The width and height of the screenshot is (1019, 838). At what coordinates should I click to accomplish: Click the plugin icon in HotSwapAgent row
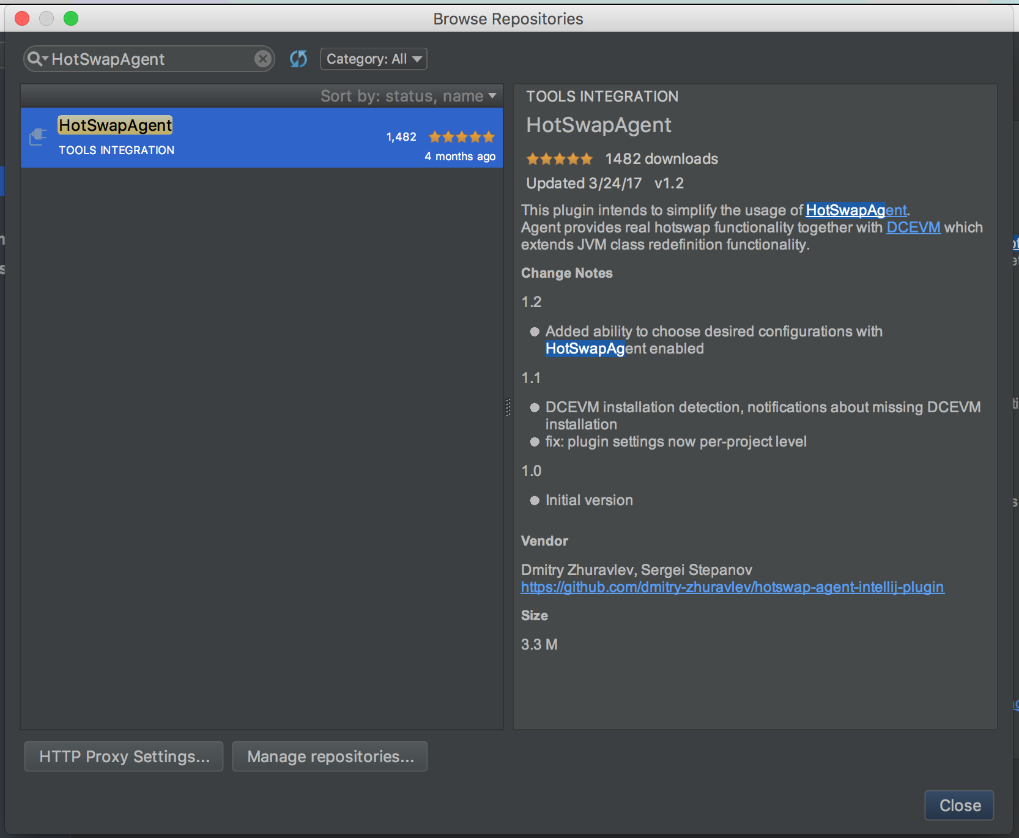pos(38,136)
